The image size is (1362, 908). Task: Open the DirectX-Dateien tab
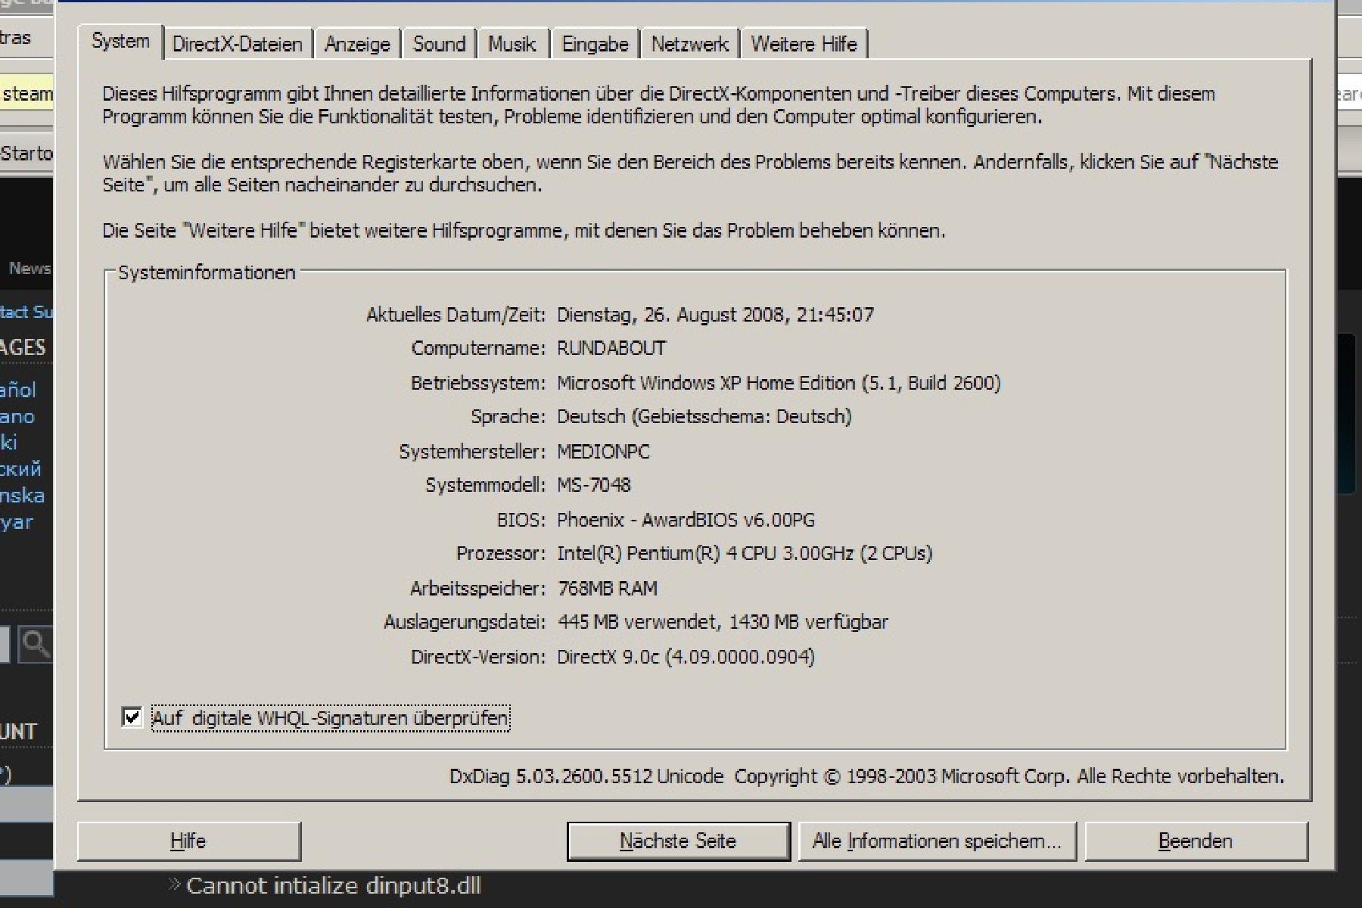point(237,45)
